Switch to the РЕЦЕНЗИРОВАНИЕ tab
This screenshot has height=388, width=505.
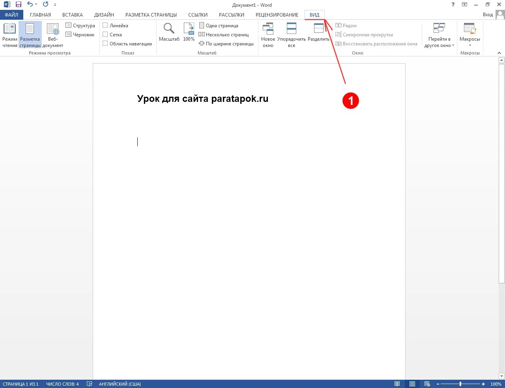point(277,15)
